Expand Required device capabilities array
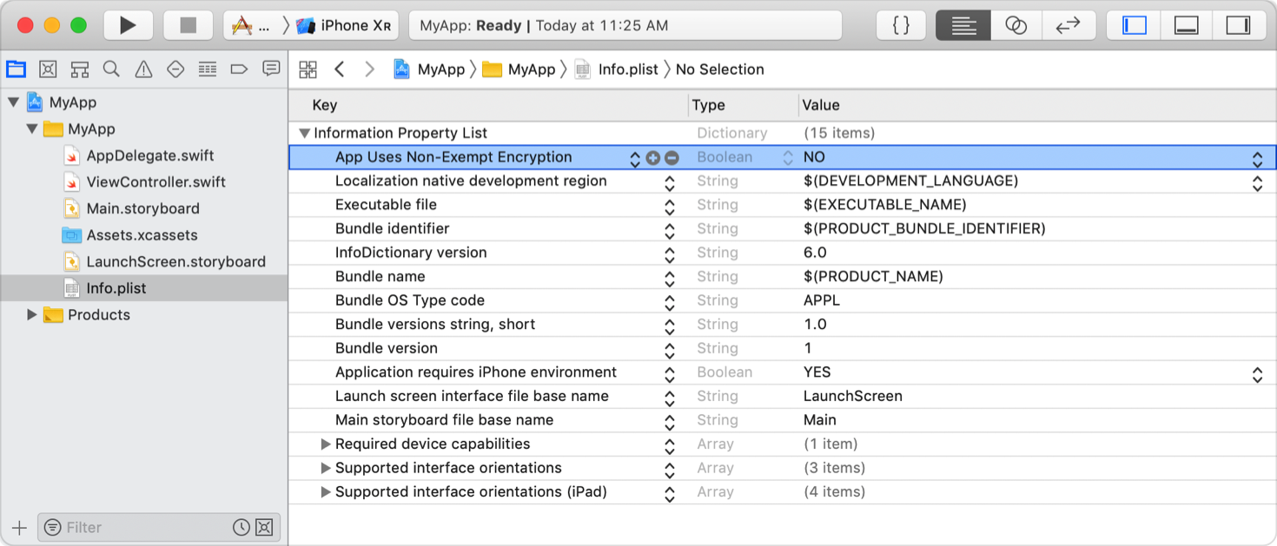1277x546 pixels. click(x=326, y=444)
